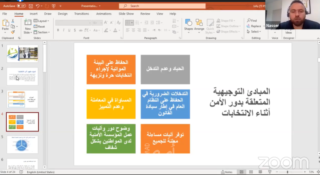
Task: Start Slide Show from status bar icon
Action: [270, 172]
